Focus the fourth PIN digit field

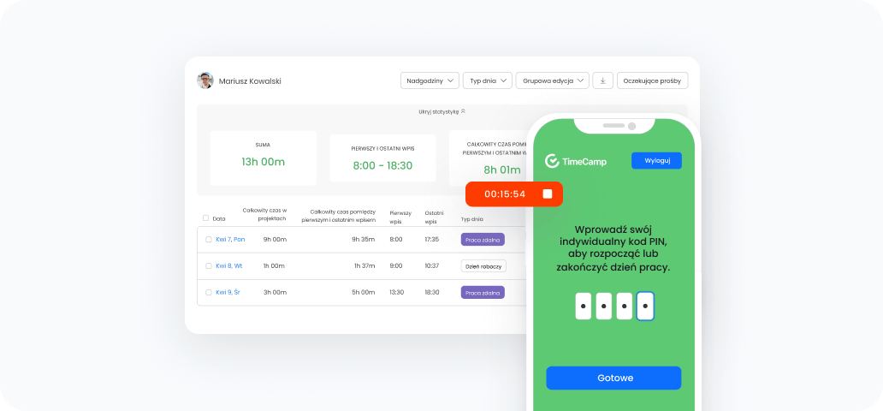click(646, 306)
